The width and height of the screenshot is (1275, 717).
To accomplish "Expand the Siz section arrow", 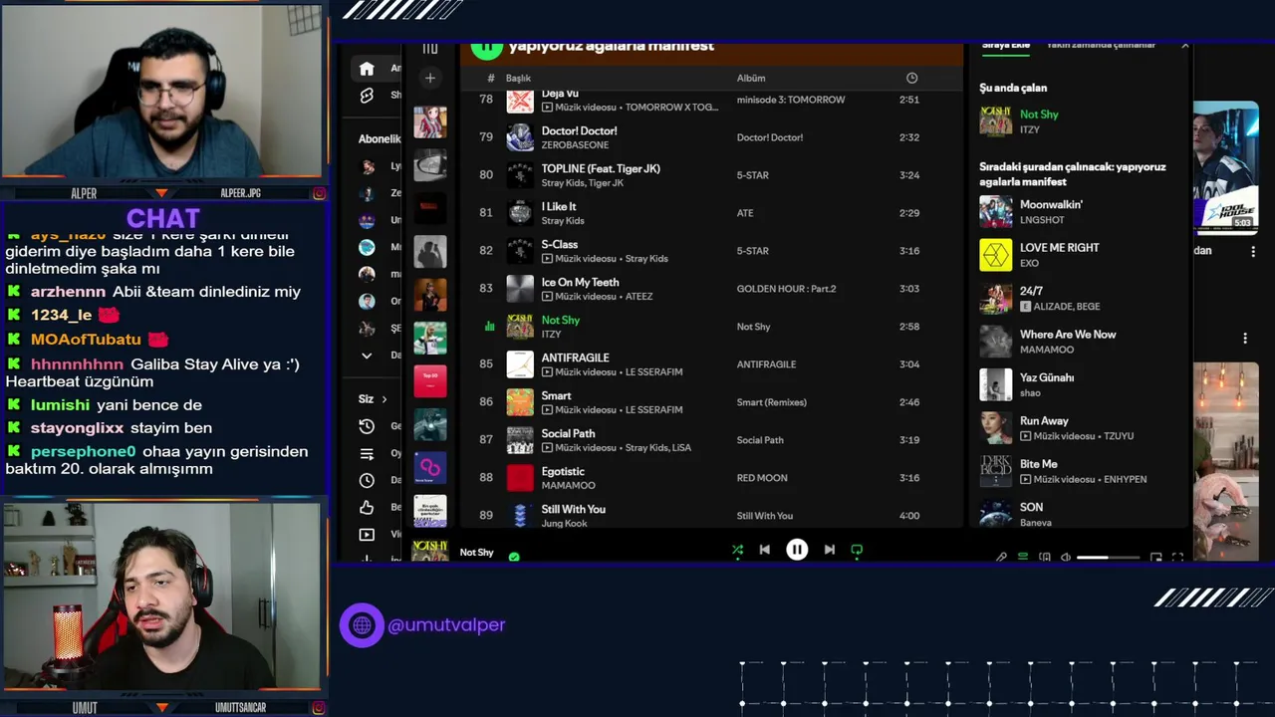I will [x=384, y=399].
